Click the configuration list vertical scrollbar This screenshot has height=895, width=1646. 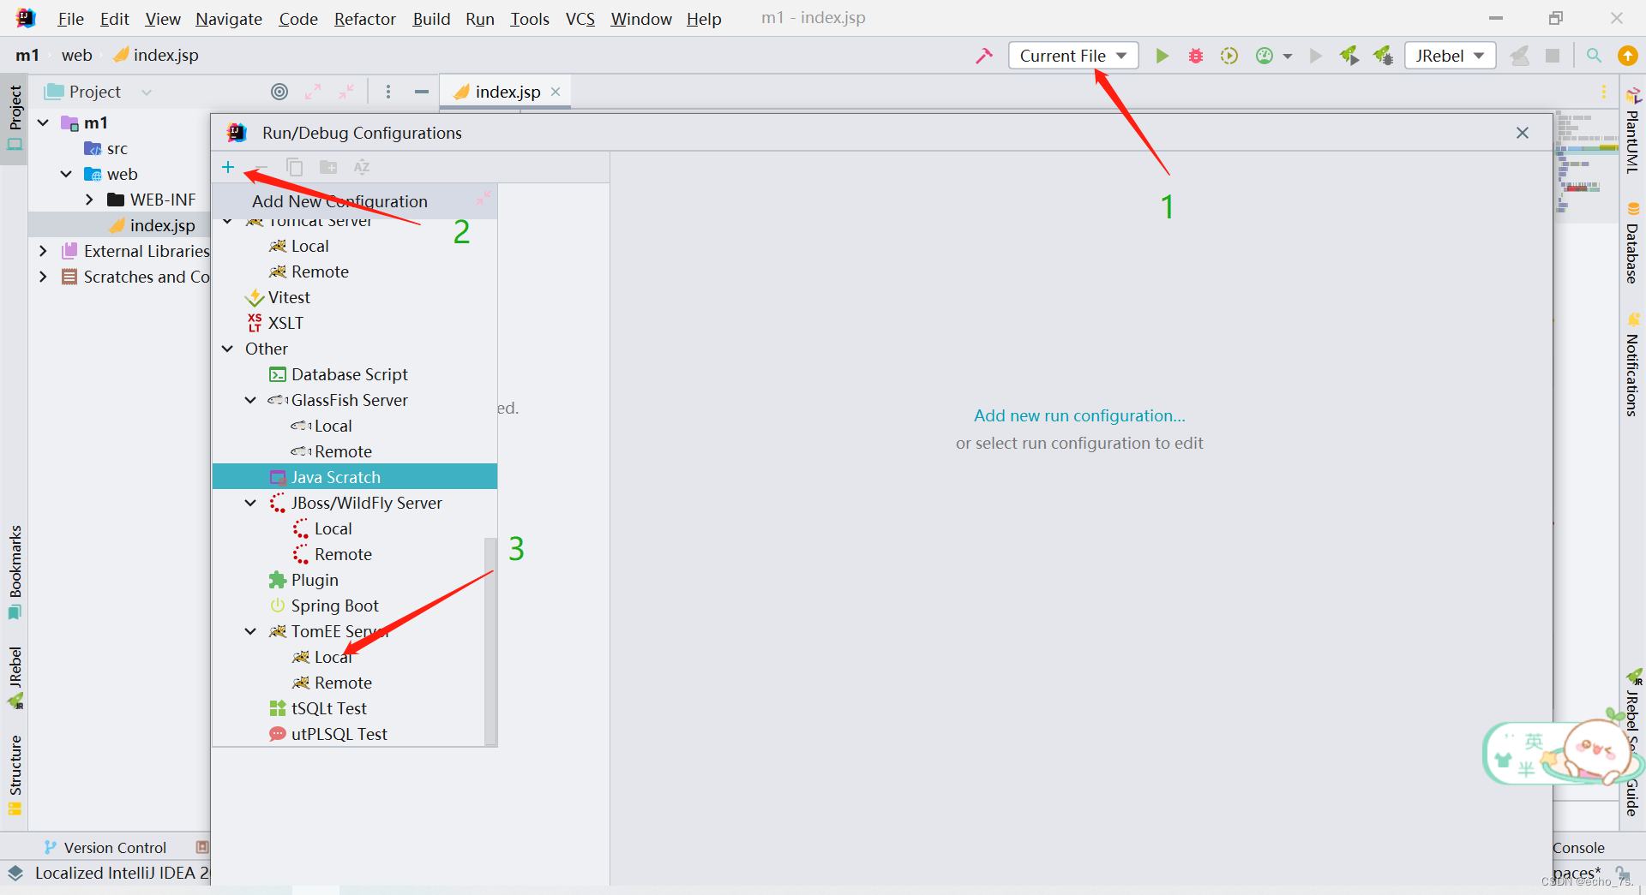tap(490, 641)
